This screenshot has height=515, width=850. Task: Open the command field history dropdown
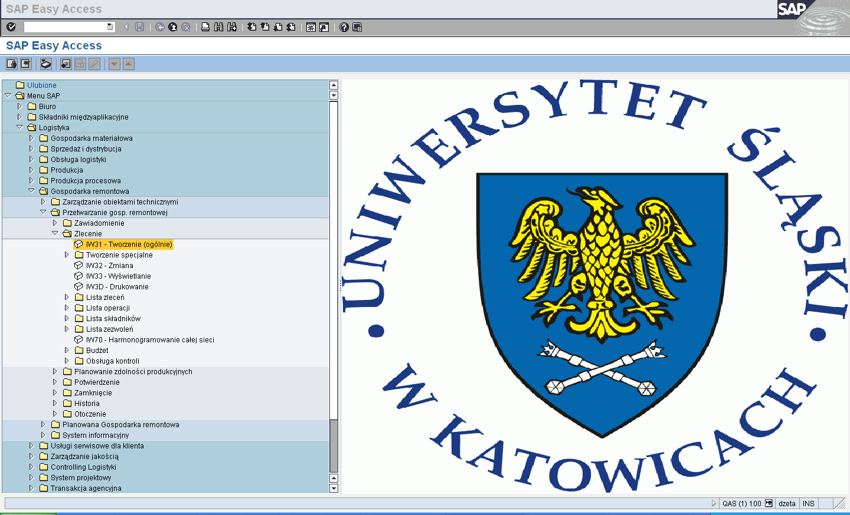110,27
